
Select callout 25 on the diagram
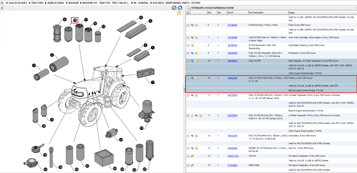coord(115,169)
